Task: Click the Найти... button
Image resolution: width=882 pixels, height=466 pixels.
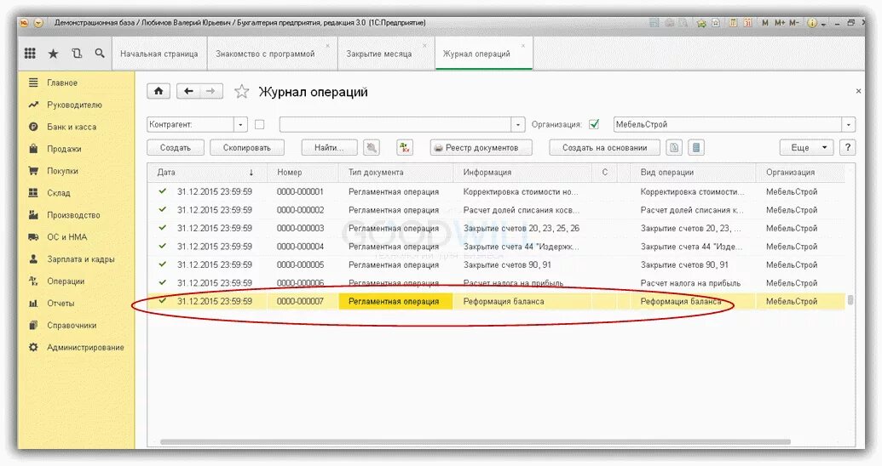Action: [329, 148]
